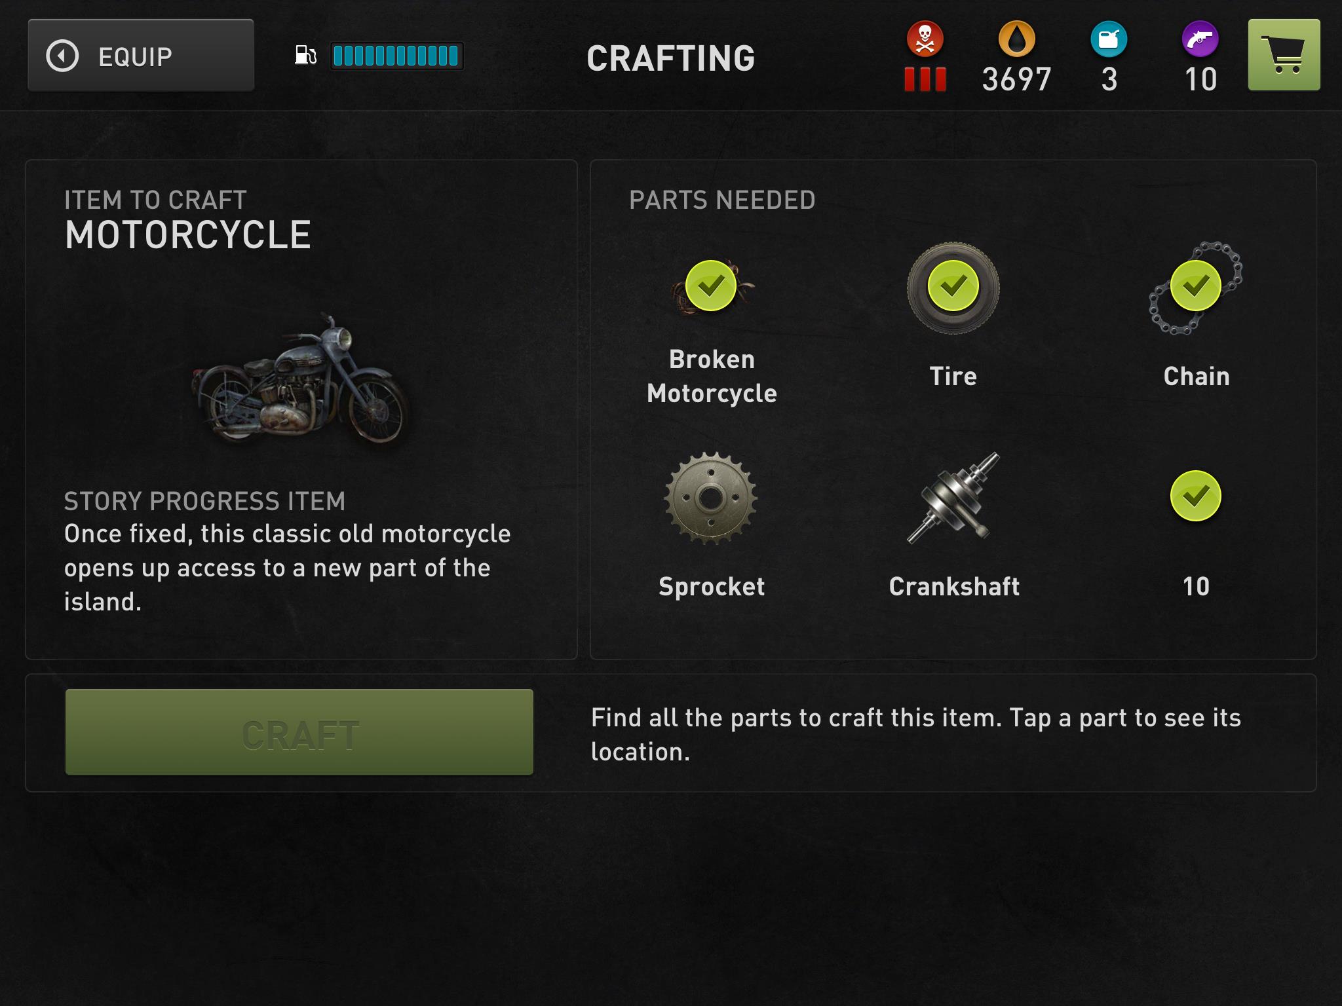The height and width of the screenshot is (1006, 1342).
Task: Tap the orange oil drop currency icon
Action: [x=1016, y=39]
